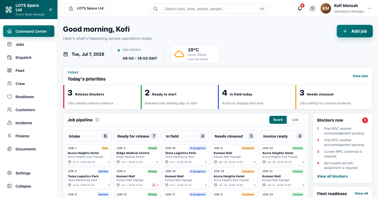Image resolution: width=378 pixels, height=198 pixels.
Task: Click the 28°C Accra, Ghana weather card
Action: click(195, 54)
